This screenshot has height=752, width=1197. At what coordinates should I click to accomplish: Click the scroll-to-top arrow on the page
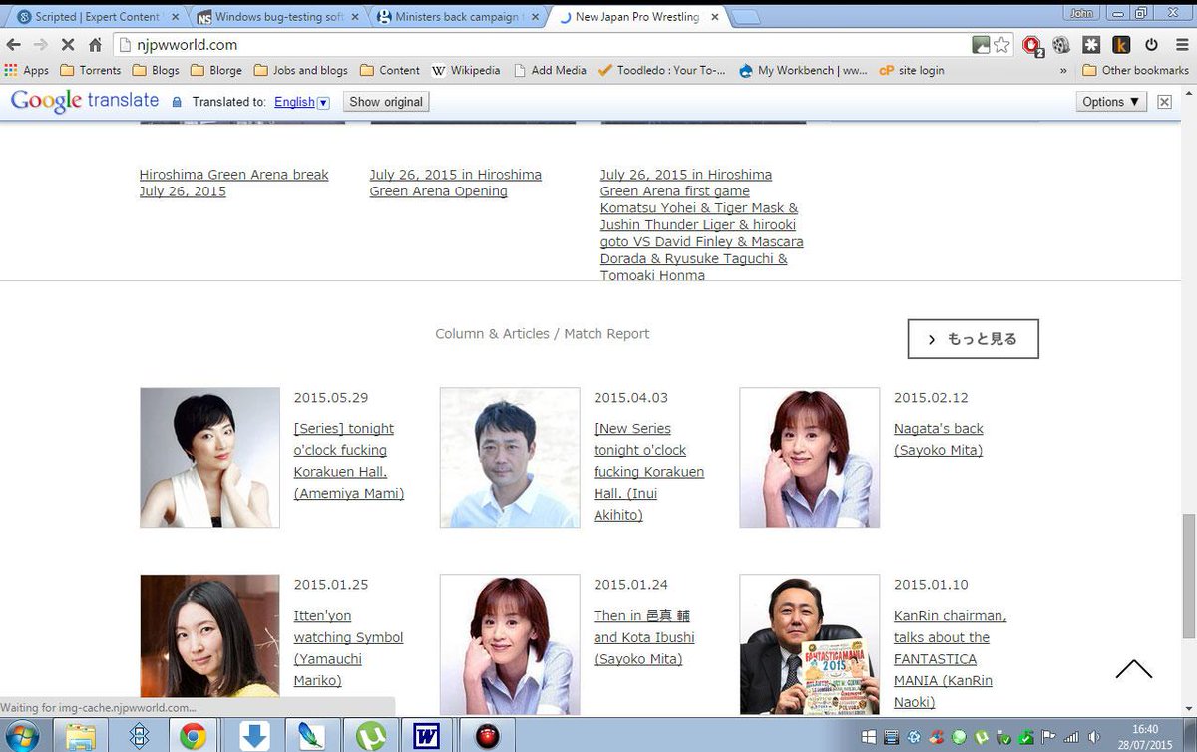point(1134,669)
